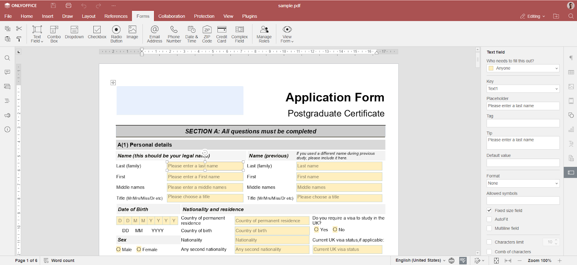Screen dimensions: 577x265
Task: Switch to the Collaboration tab
Action: click(x=172, y=16)
